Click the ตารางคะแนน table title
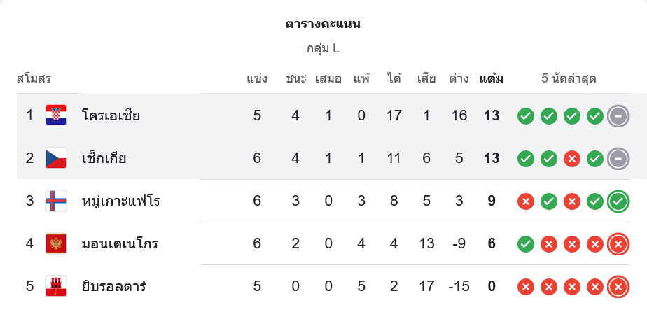Screen dimensions: 647x319 323,24
